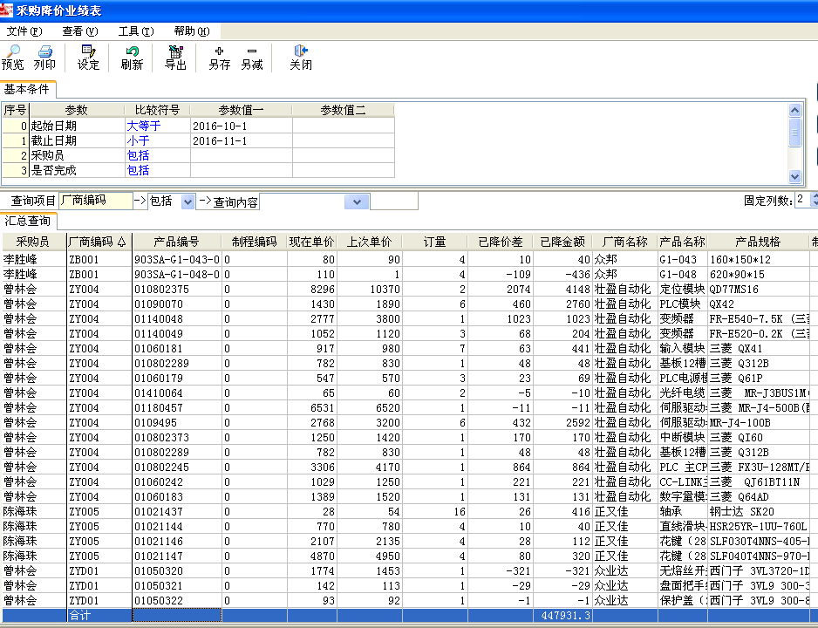Click the 产品名称 column header
Screen dimensions: 818x628
(x=682, y=242)
